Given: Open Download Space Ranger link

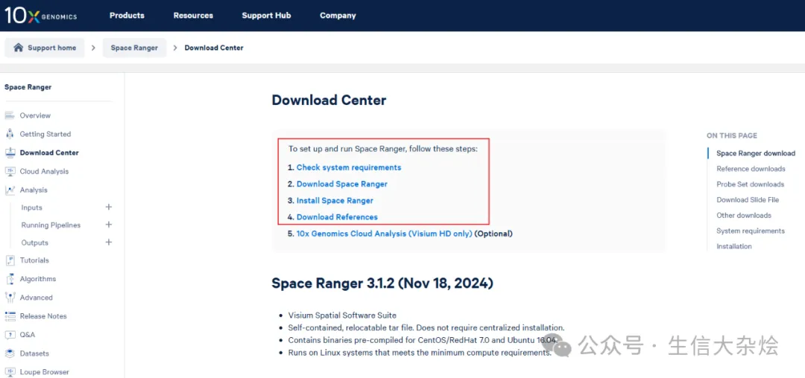Looking at the screenshot, I should (x=342, y=184).
